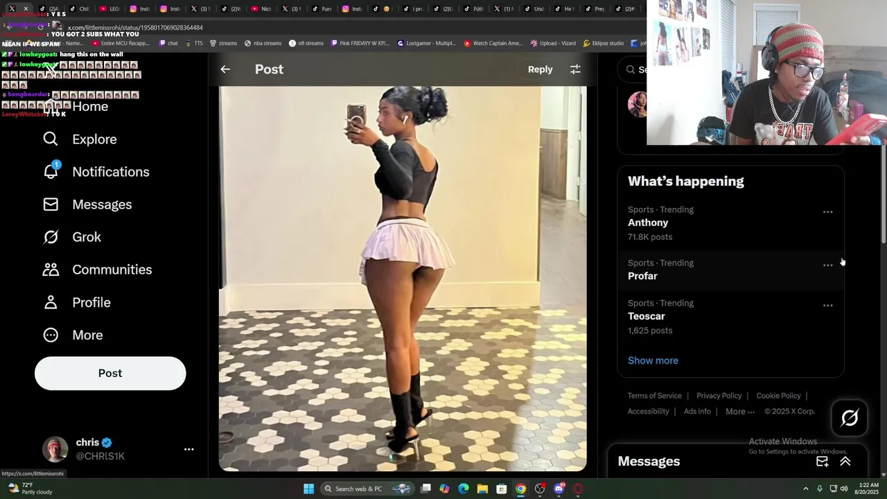Expand the Messages drawer with double chevron
This screenshot has width=887, height=499.
tap(845, 462)
